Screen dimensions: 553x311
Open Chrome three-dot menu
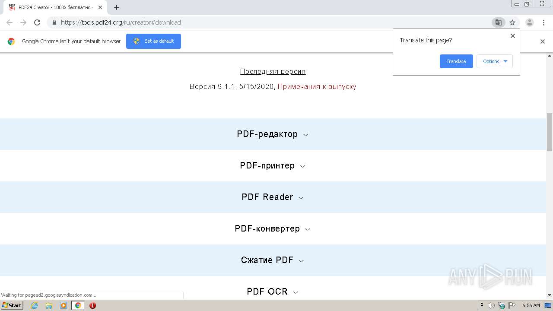(543, 22)
